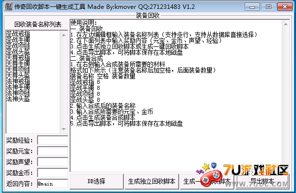Click line 圣战戒指 8 in instructions
This screenshot has width=296, height=193.
click(x=85, y=82)
